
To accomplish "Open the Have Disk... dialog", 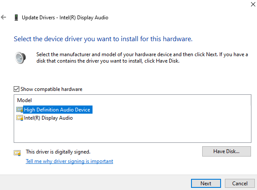I will coord(226,151).
